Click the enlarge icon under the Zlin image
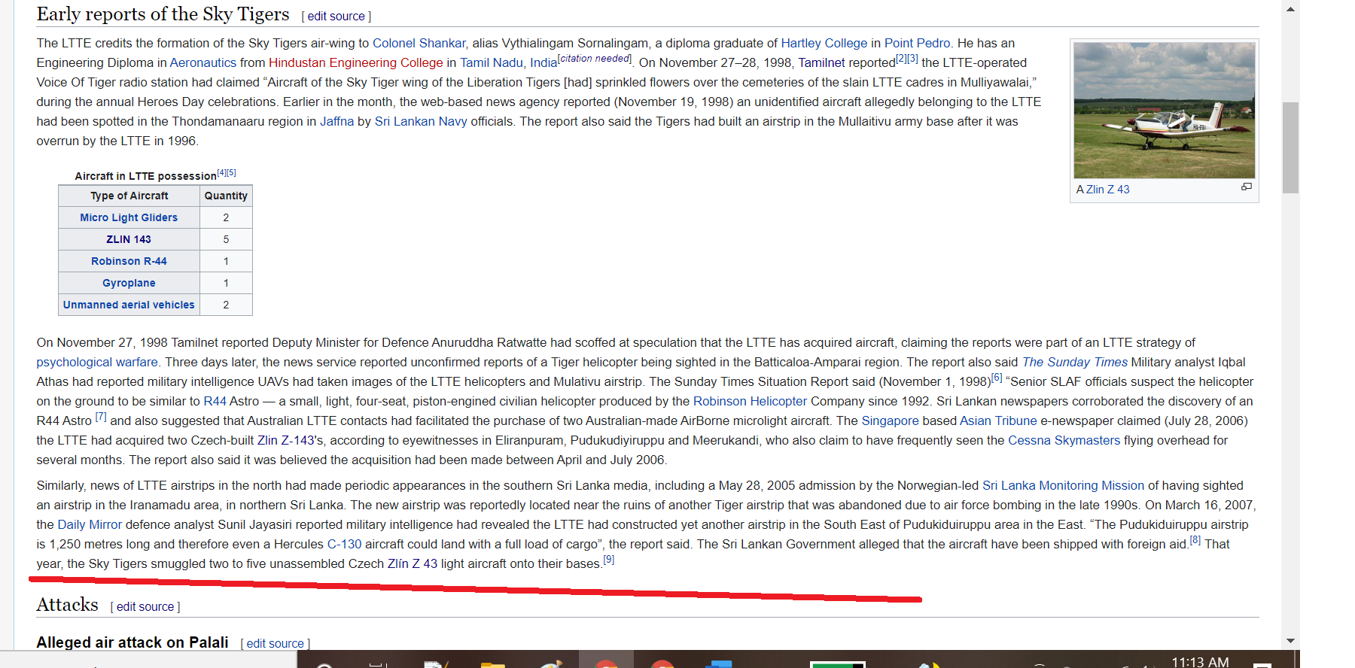Viewport: 1355px width, 668px height. (x=1246, y=187)
